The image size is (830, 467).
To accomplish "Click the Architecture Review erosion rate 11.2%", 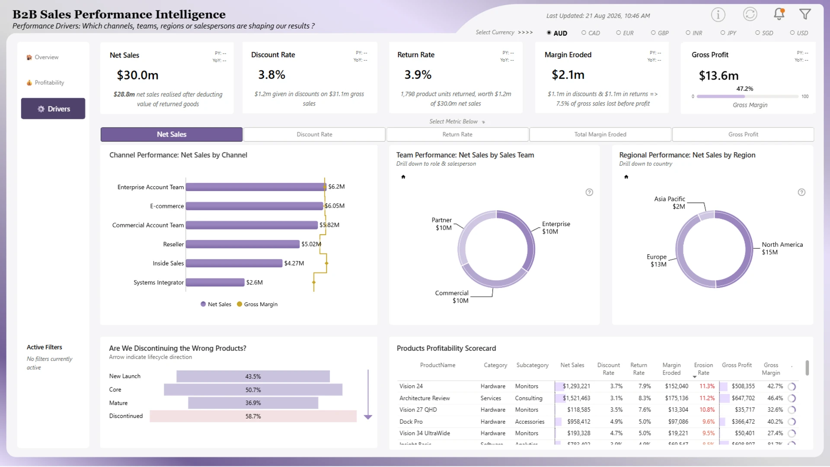I will pyautogui.click(x=707, y=398).
